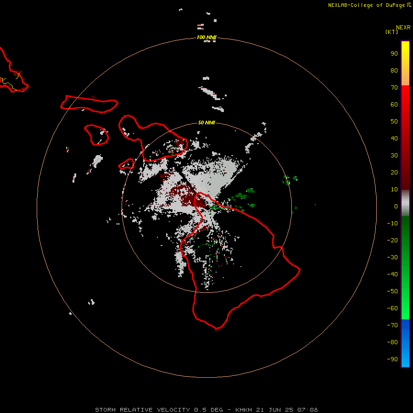Click the -90 tick label on the velocity scale

tap(392, 359)
